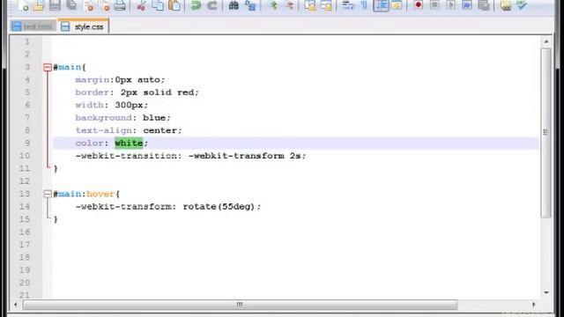Image resolution: width=564 pixels, height=317 pixels.
Task: Click the Open file folder icon
Action: tap(39, 5)
